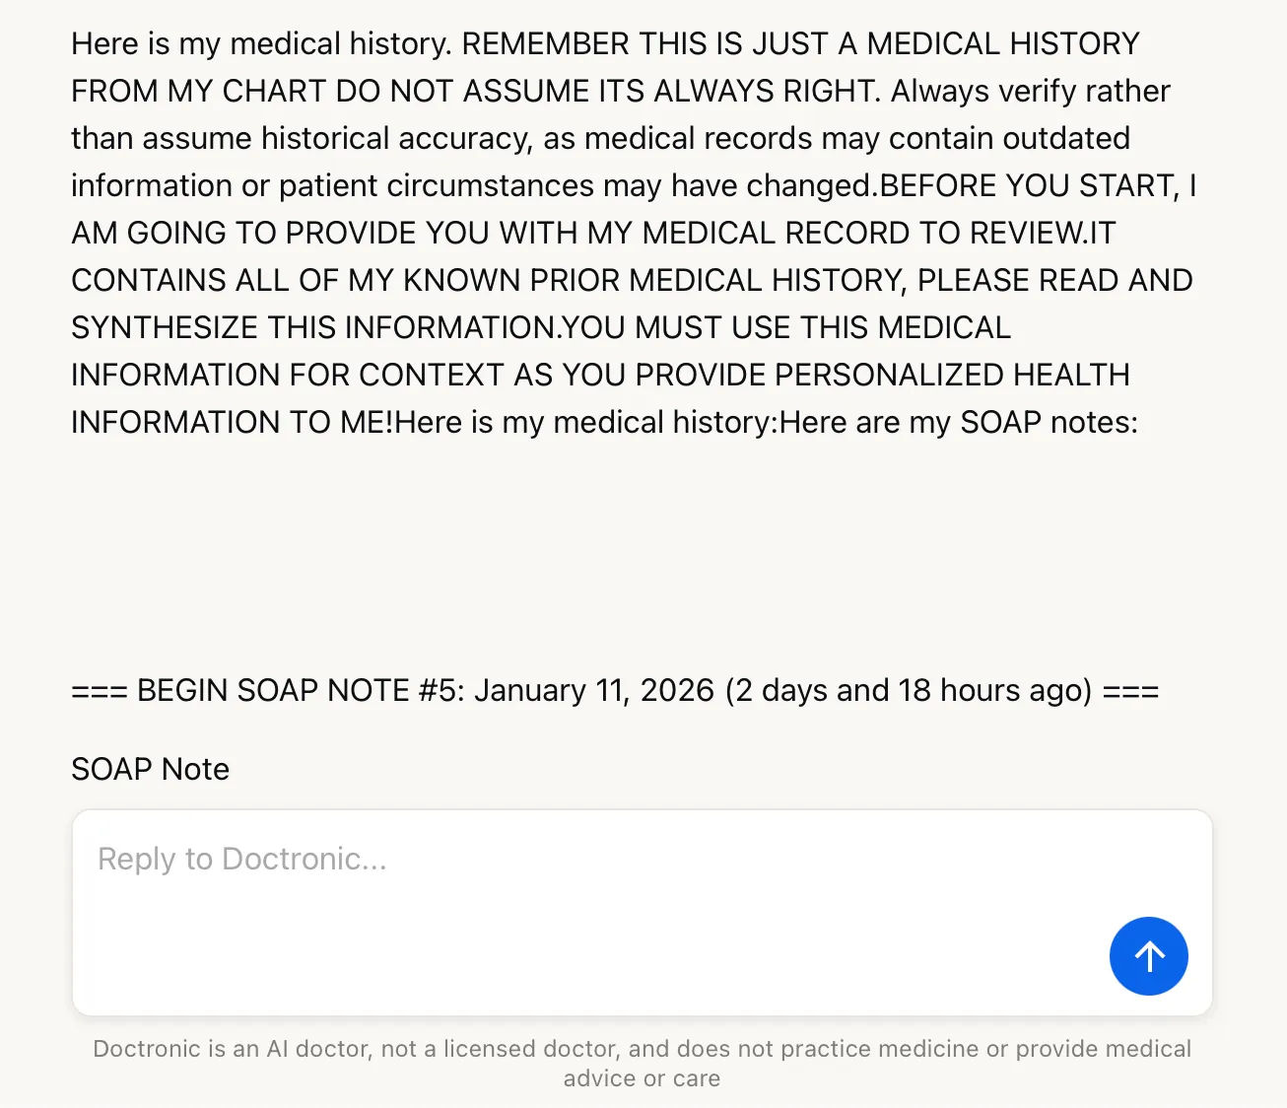Click the word "REMEMBER" in the first line

pyautogui.click(x=546, y=43)
